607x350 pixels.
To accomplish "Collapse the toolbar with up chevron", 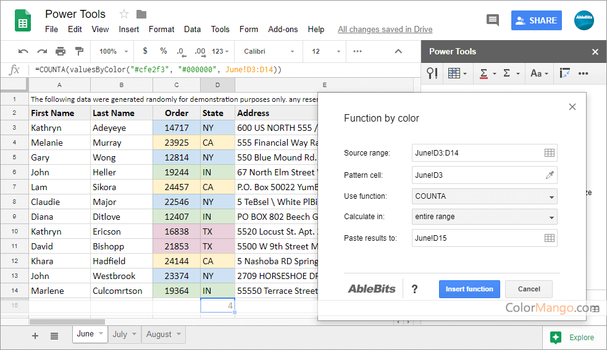I will [398, 51].
